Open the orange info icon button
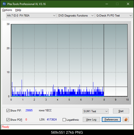134x135 pixels. (x=126, y=120)
